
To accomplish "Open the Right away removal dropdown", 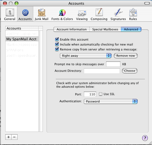I will coord(85,56).
